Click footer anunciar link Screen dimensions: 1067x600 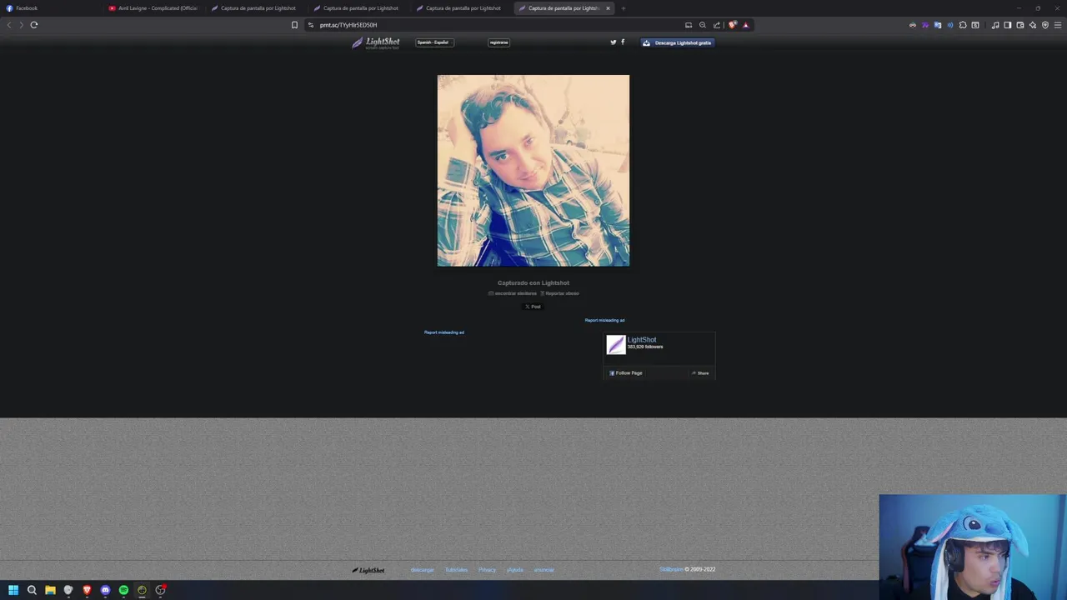(x=544, y=570)
